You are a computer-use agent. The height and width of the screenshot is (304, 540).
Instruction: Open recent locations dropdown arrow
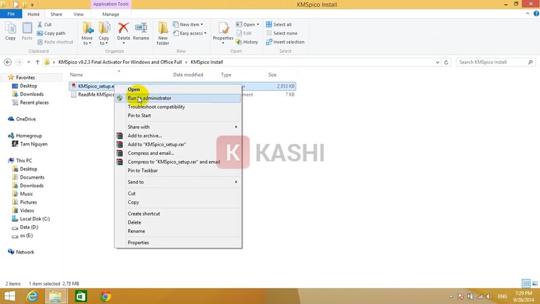(x=28, y=62)
